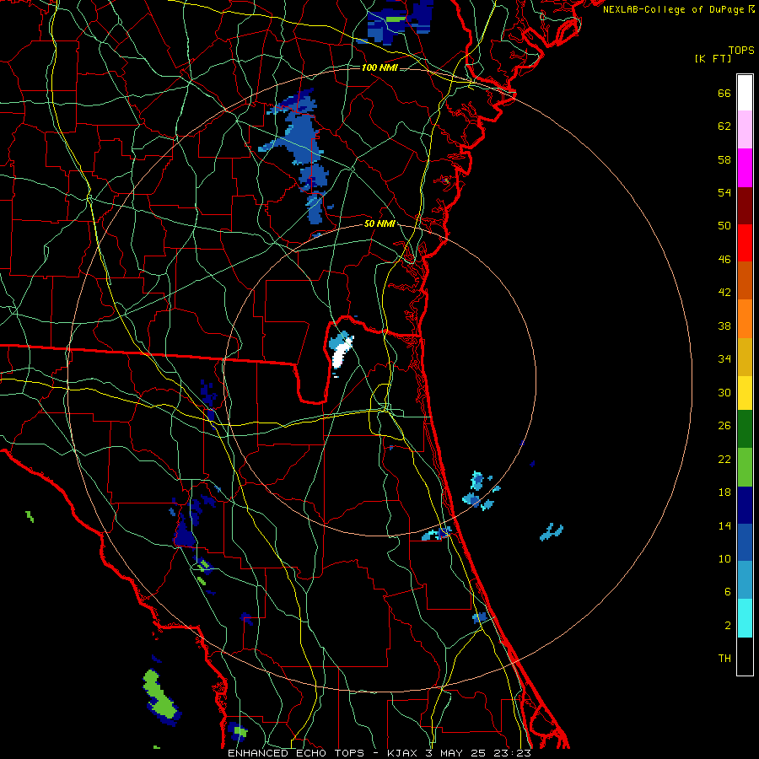
Task: Click the '100 NMI' range ring label
Action: 379,67
